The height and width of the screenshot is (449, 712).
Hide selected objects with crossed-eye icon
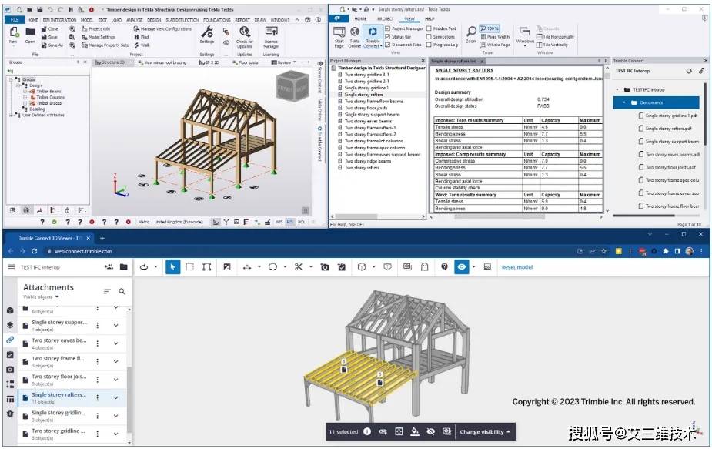(x=430, y=432)
